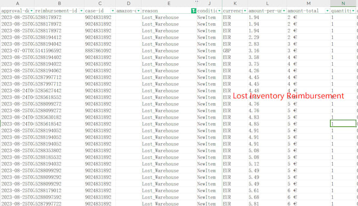
Task: Select amount-per-unit cell 3.16
Action: (x=267, y=51)
